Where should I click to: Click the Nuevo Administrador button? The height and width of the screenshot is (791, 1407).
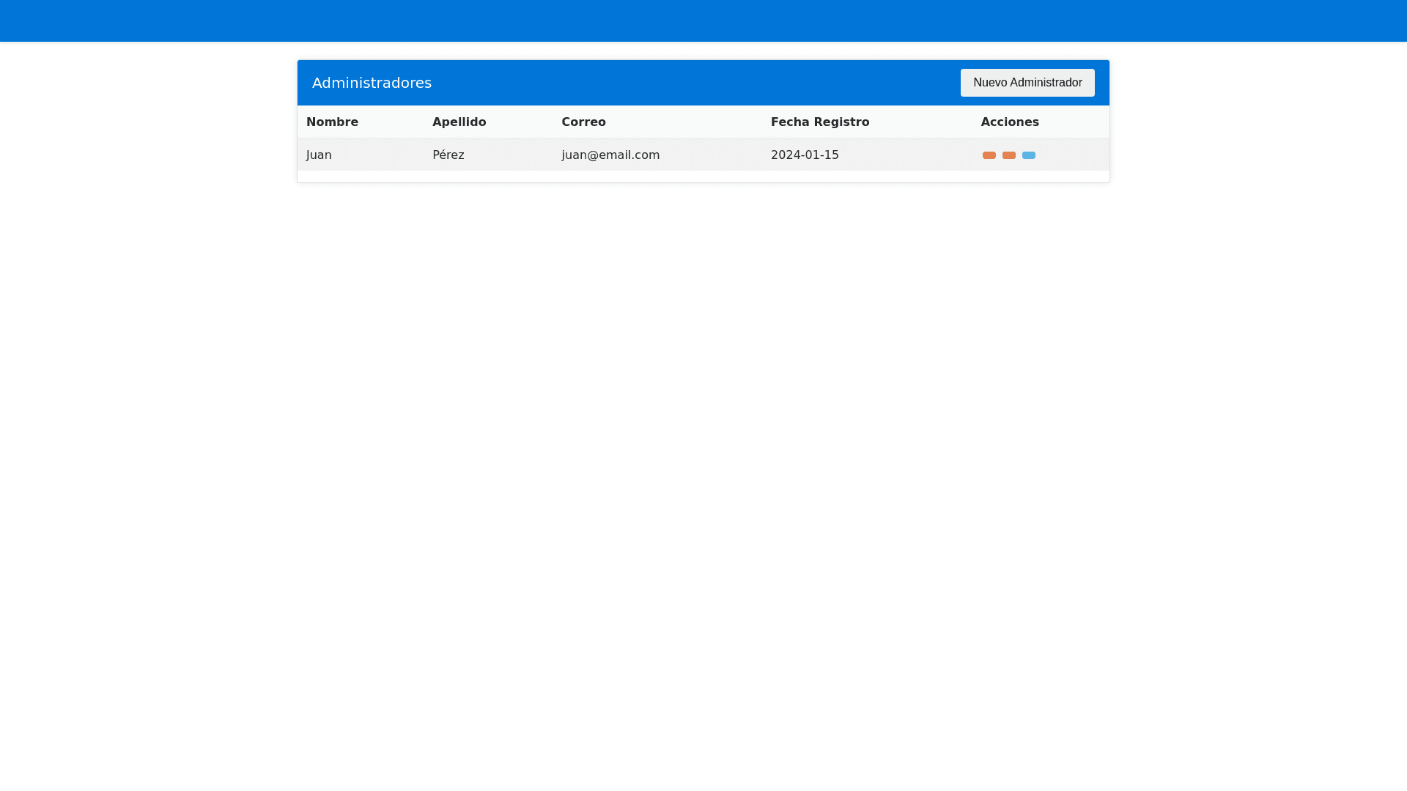(x=1027, y=83)
